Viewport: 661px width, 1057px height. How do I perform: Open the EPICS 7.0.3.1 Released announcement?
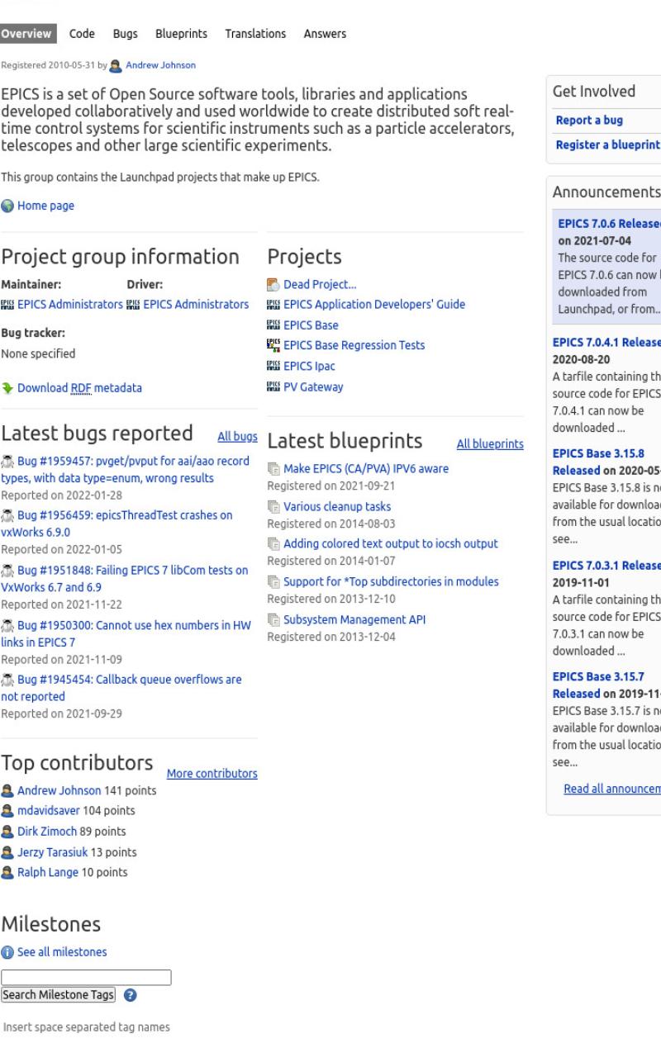pyautogui.click(x=606, y=565)
